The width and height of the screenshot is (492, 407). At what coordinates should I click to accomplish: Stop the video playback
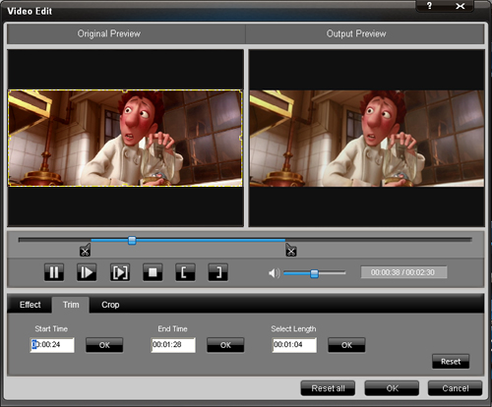tap(153, 272)
